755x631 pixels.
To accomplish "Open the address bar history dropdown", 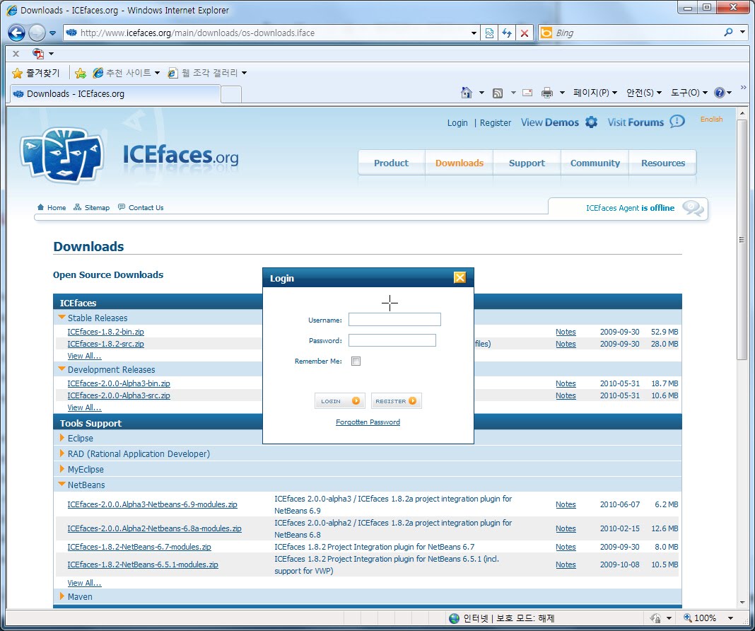I will click(474, 33).
